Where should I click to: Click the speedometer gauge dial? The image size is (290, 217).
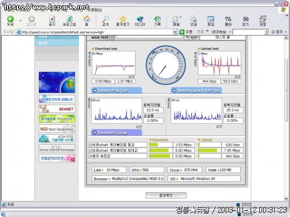[x=166, y=65]
